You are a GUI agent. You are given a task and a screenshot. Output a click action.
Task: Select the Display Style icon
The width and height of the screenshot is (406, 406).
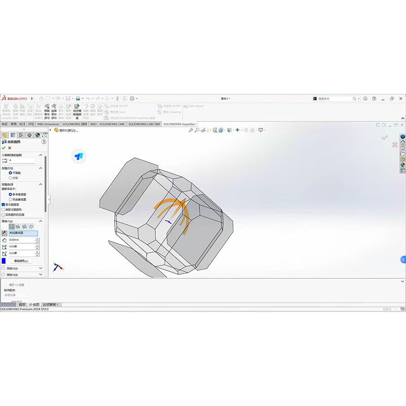[x=229, y=131]
